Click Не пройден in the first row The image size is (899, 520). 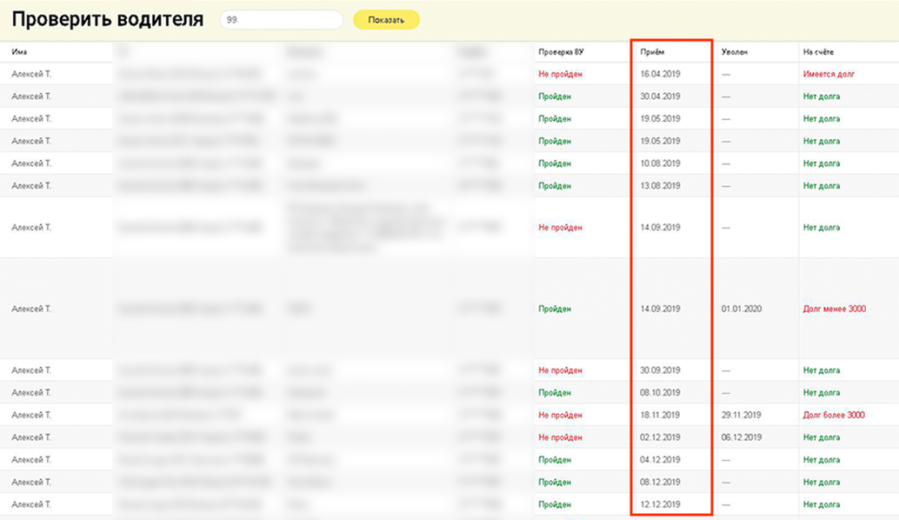click(560, 74)
